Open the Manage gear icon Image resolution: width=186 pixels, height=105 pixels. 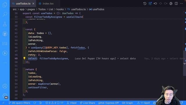[5, 96]
